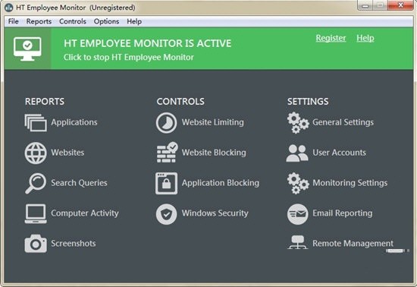This screenshot has width=417, height=287.
Task: Open the Email Reporting envelope icon
Action: pyautogui.click(x=298, y=214)
